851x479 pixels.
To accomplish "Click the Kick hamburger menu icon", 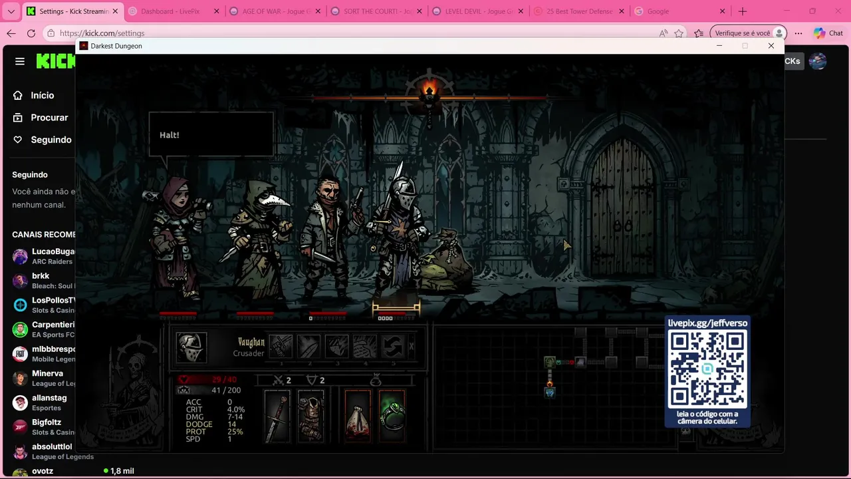I will coord(20,61).
